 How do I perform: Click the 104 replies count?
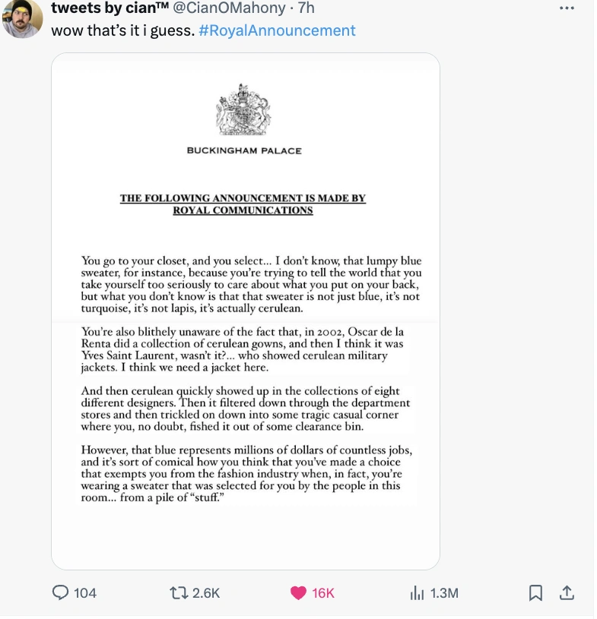[x=84, y=592]
